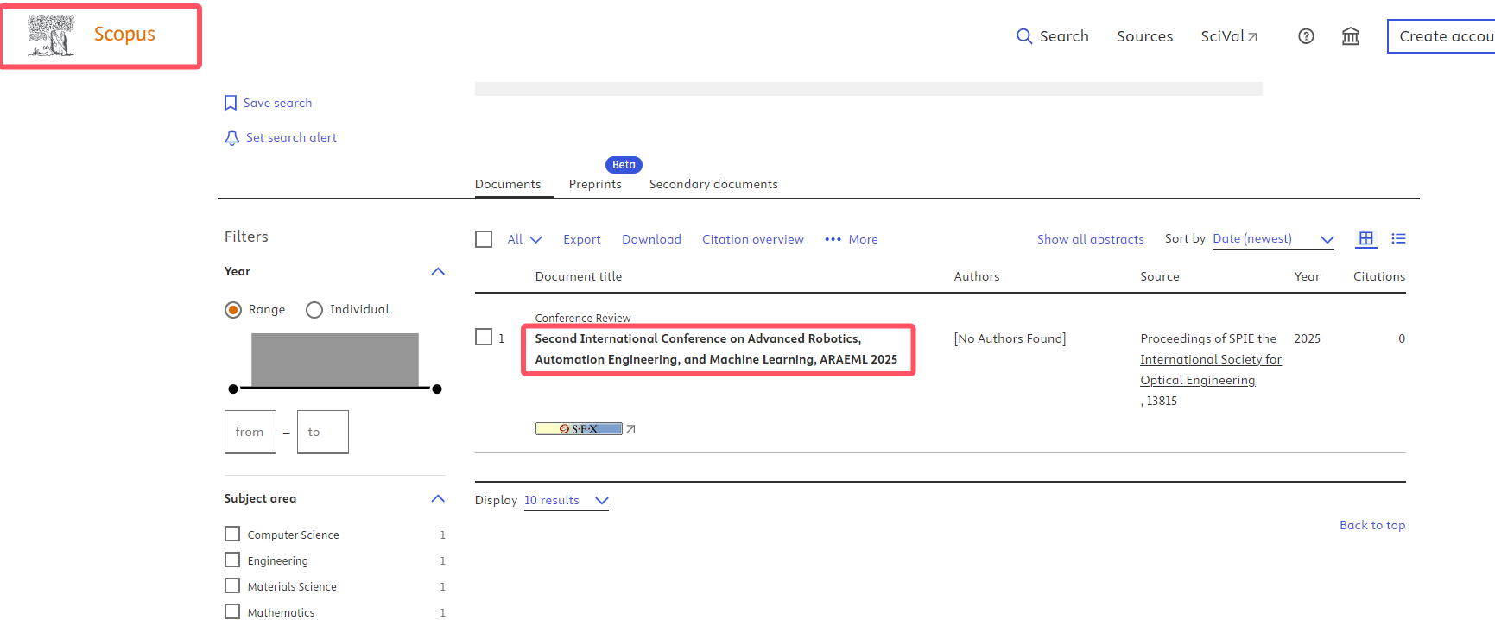Switch to the Preprints tab
The width and height of the screenshot is (1495, 620).
point(595,184)
